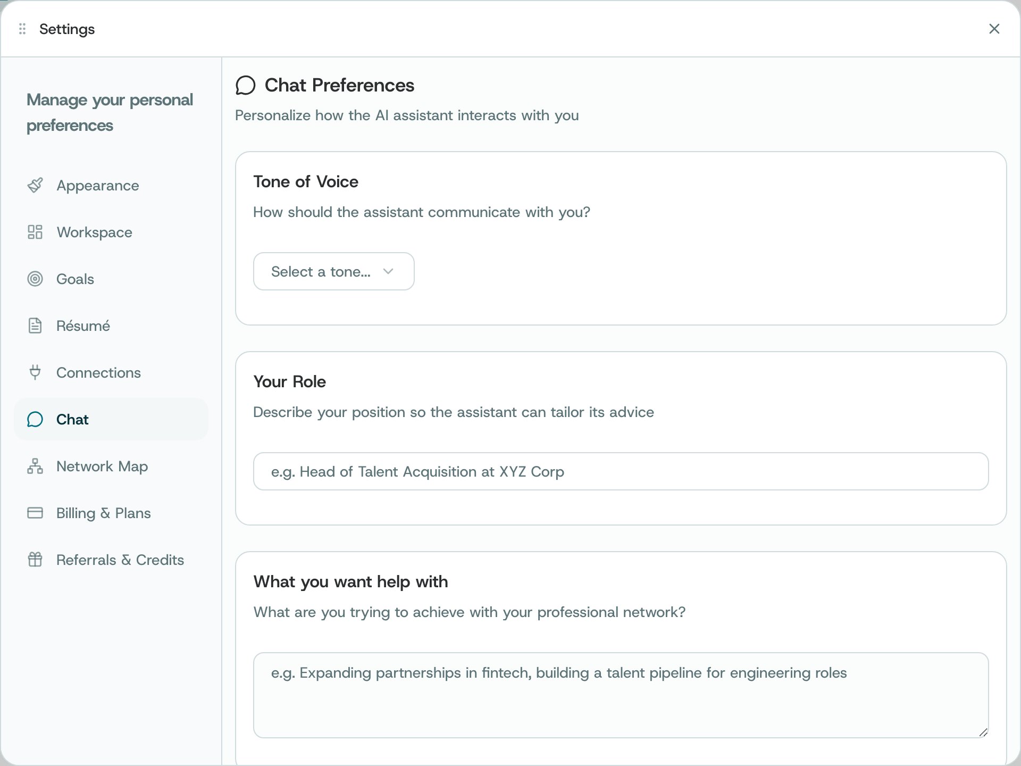Click the chevron arrow in tone selector
Image resolution: width=1021 pixels, height=766 pixels.
pos(388,271)
